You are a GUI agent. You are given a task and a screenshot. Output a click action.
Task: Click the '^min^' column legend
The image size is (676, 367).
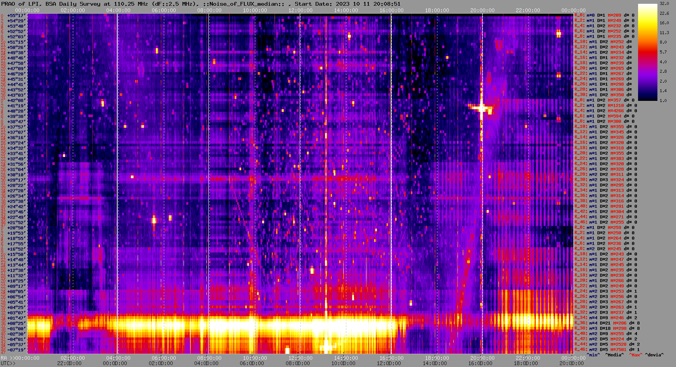[593, 355]
